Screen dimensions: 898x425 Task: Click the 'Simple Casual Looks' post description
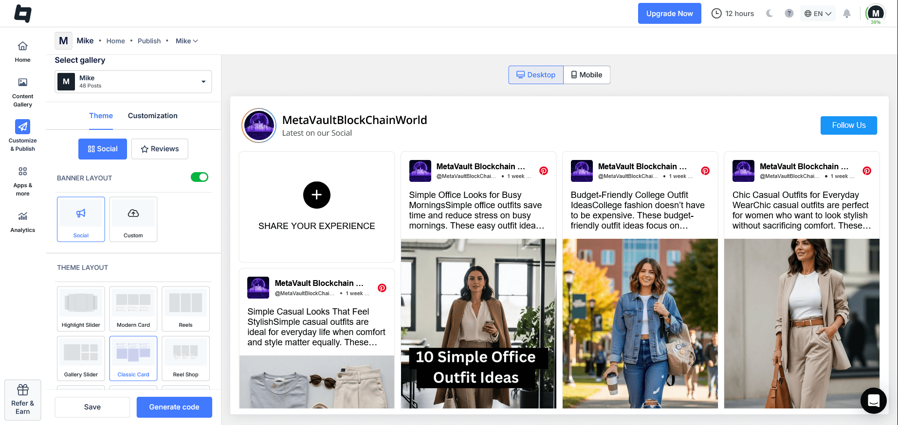(x=317, y=327)
